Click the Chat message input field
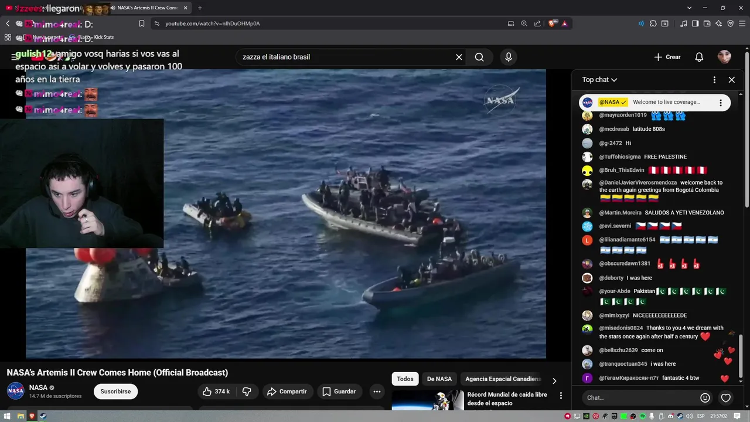The image size is (750, 422). coord(640,397)
